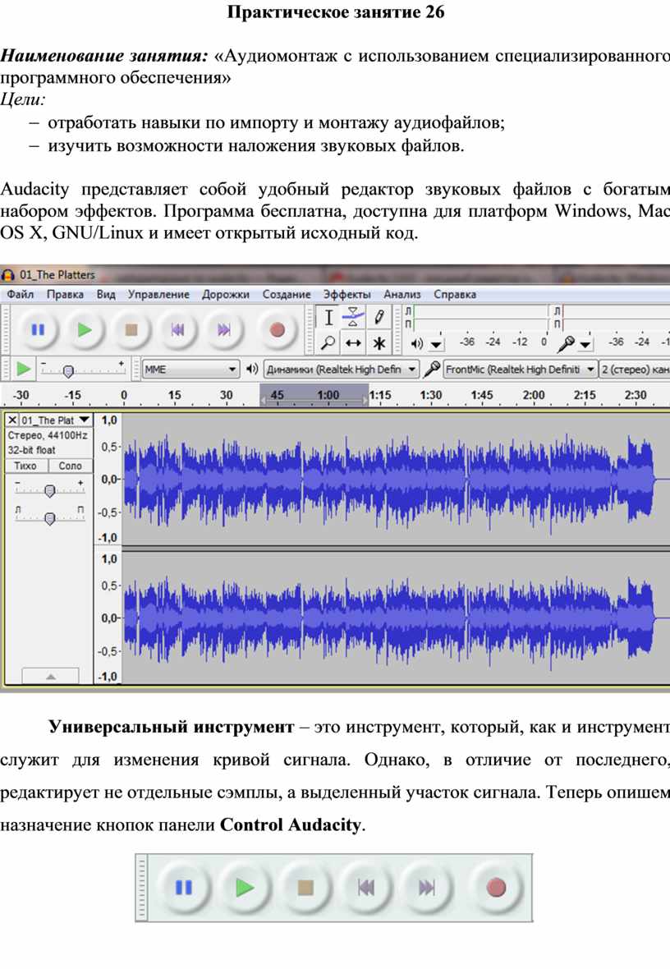Open the 2 (стерео) channels dropdown

635,369
